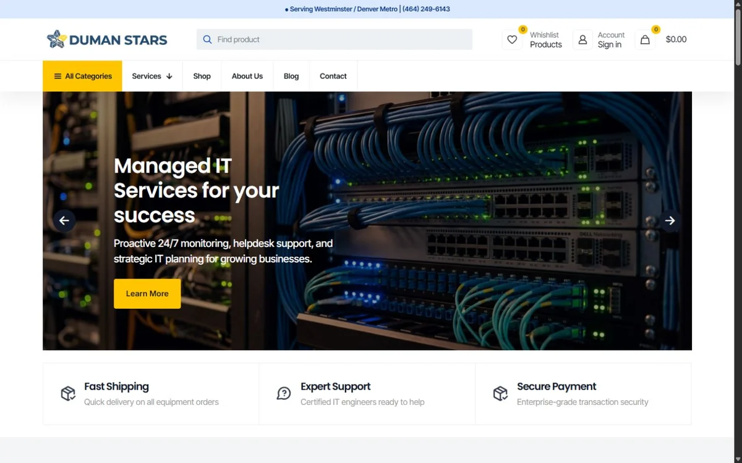Click the Fast Shipping heading
The width and height of the screenshot is (742, 463).
coord(117,386)
